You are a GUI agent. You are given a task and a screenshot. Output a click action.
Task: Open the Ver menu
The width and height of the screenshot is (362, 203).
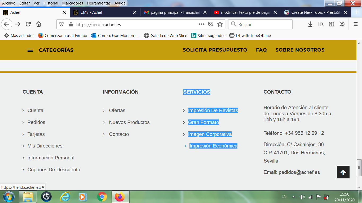pos(37,3)
